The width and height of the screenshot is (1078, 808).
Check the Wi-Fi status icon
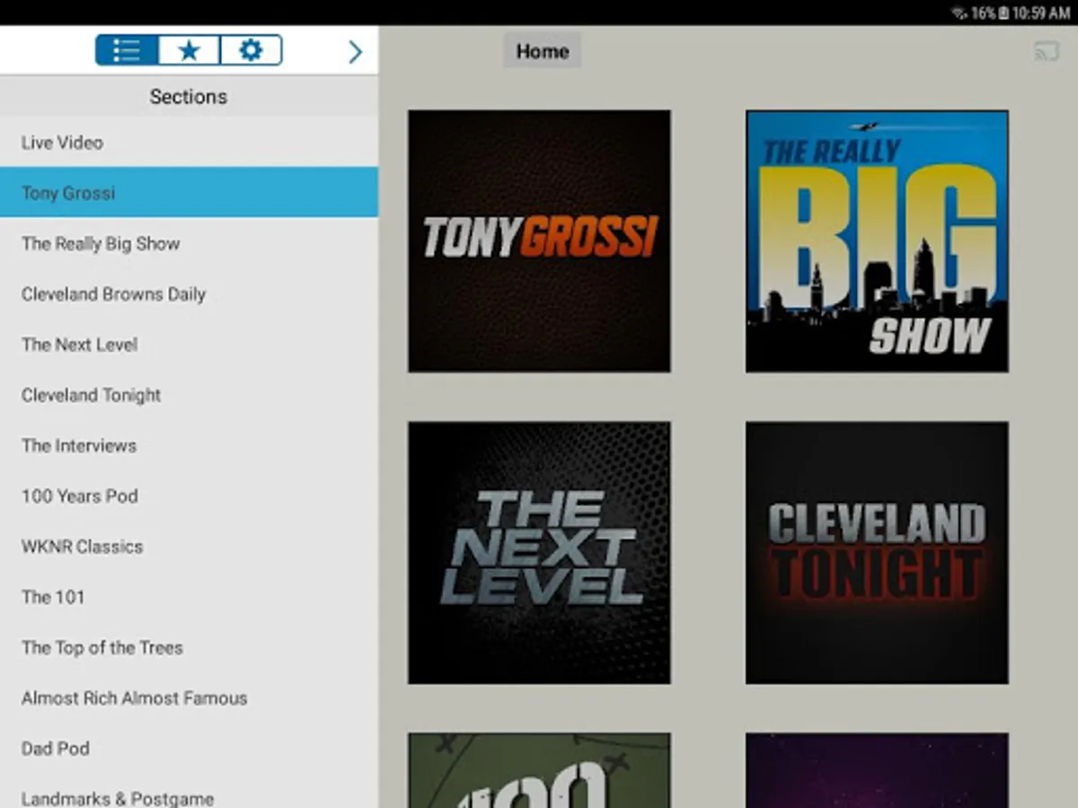(959, 13)
